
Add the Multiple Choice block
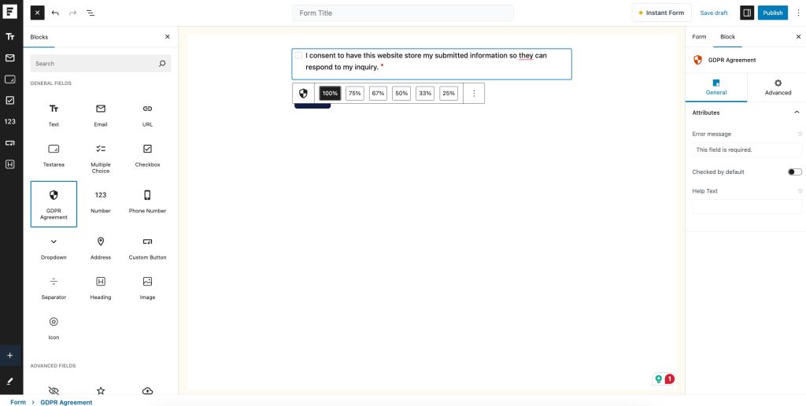[x=101, y=157]
